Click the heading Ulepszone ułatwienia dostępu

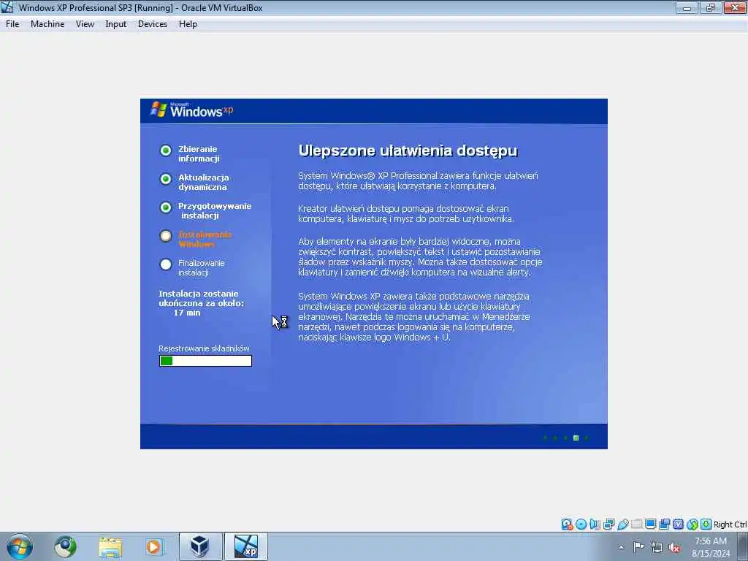408,150
